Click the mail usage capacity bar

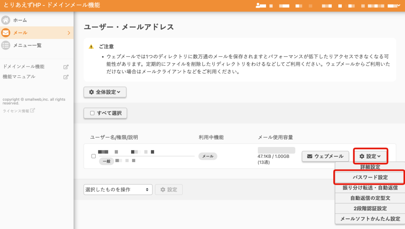click(276, 150)
